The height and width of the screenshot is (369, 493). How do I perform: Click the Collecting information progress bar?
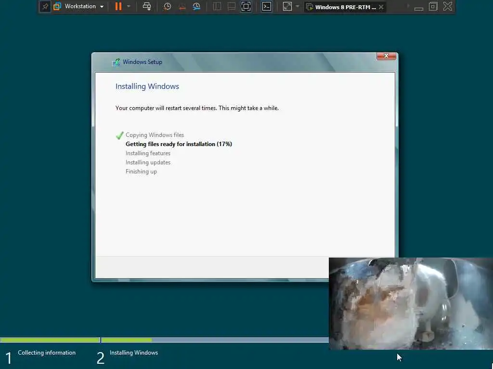50,340
